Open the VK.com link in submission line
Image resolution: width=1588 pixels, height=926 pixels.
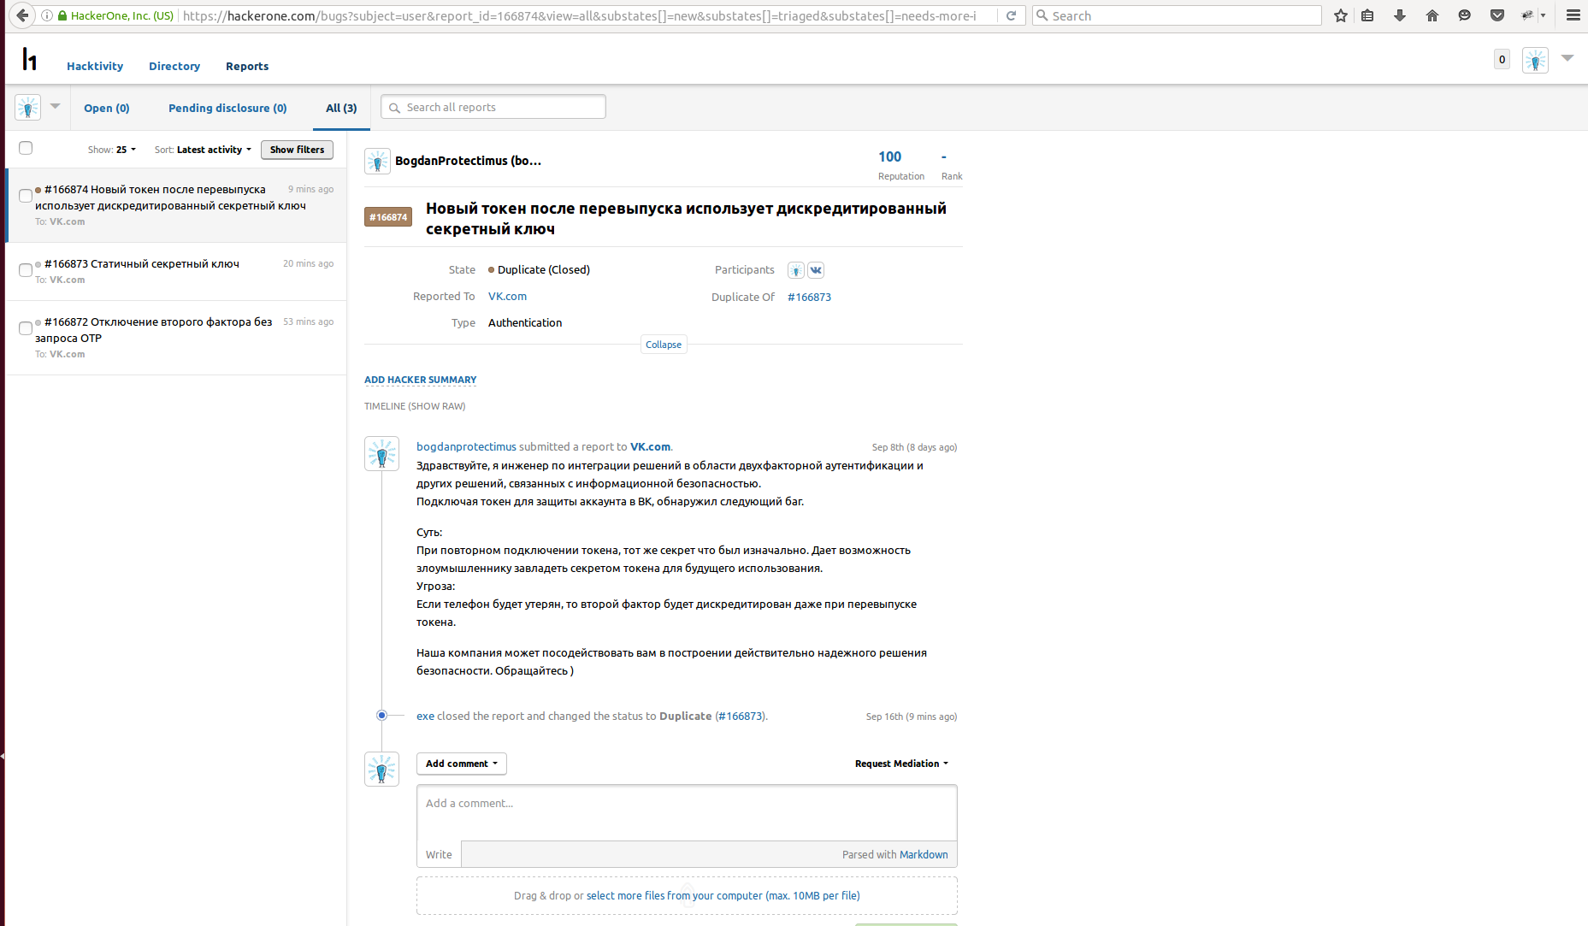(650, 446)
